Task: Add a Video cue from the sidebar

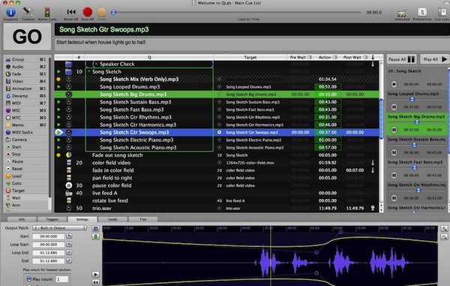Action: 26,81
